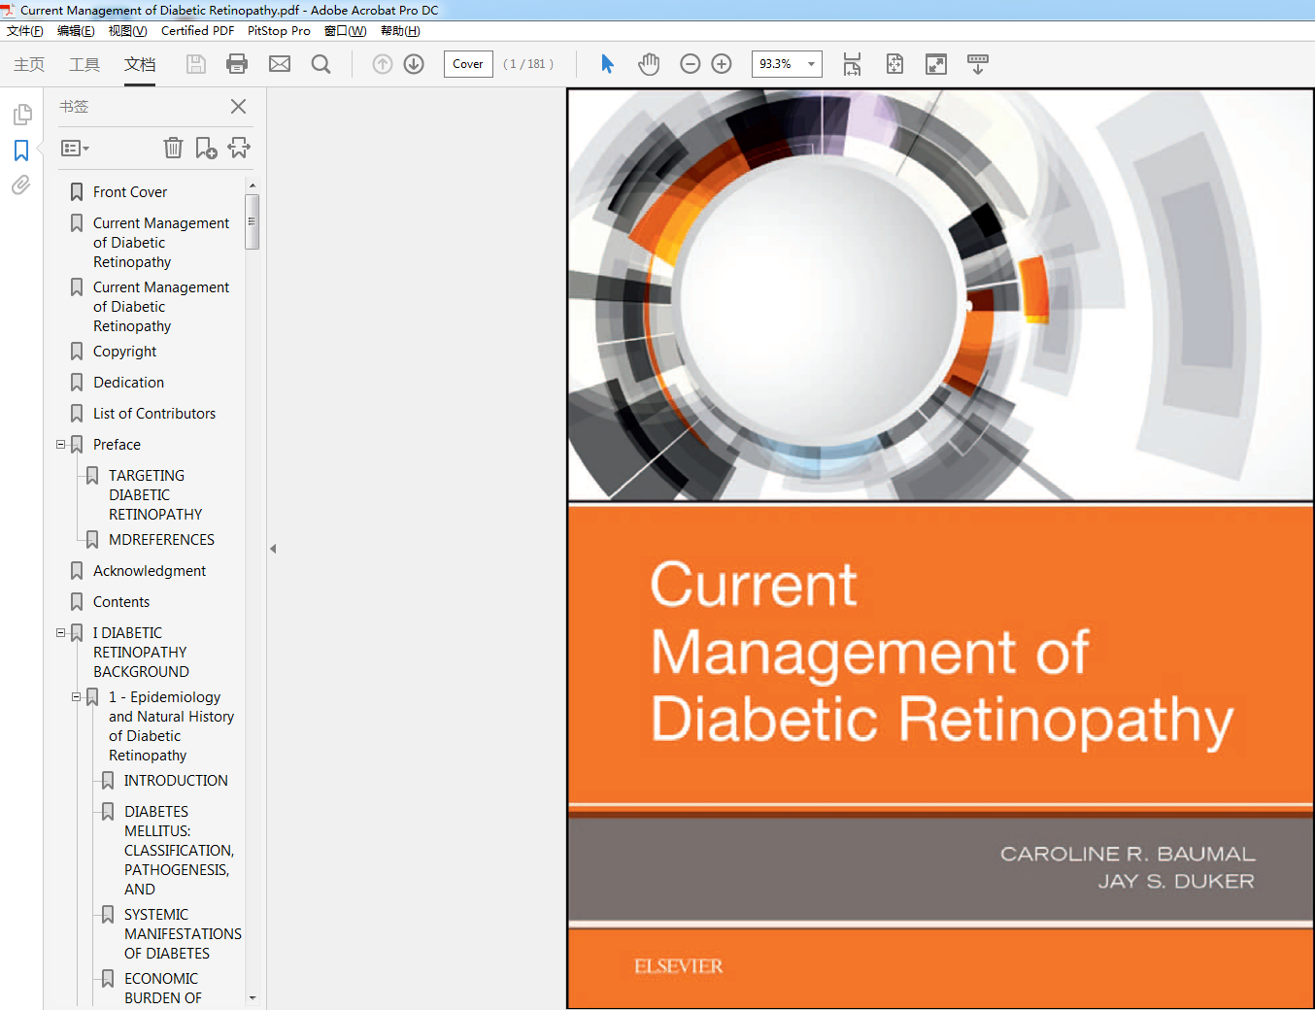Open the 帮助(H) menu
Screen dimensions: 1315x1010
click(x=400, y=31)
